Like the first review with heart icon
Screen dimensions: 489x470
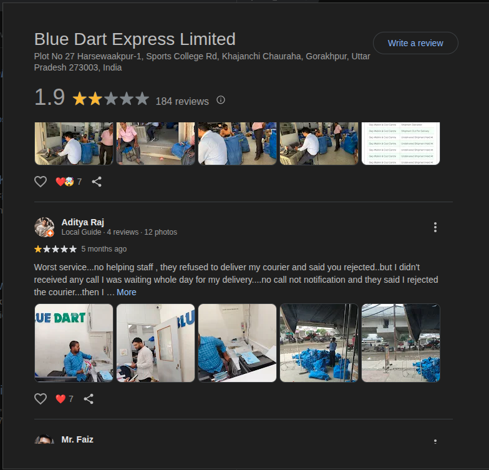tap(40, 182)
